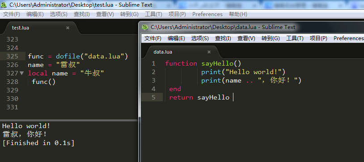Open 查找(I) menu in test.lua window

click(82, 14)
